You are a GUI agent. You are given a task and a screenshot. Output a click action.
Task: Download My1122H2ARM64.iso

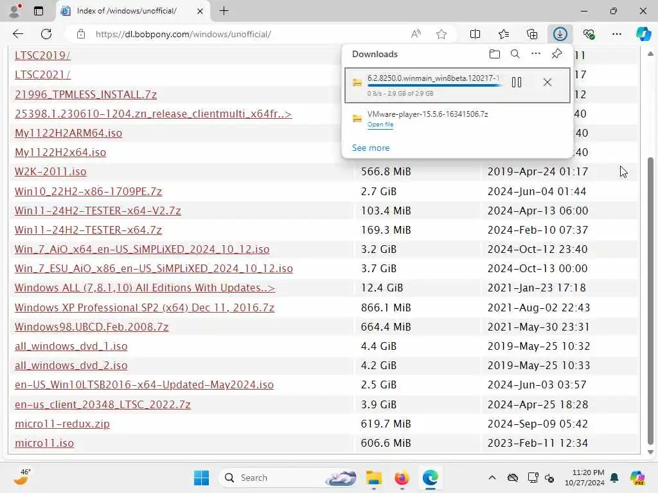tap(68, 133)
